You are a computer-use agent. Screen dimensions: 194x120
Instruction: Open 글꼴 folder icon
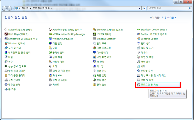(x=50, y=48)
